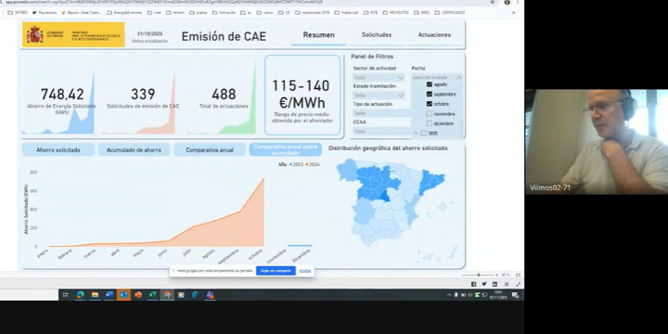Open Estado tramitación dropdown
Image resolution: width=668 pixels, height=334 pixels.
[379, 96]
